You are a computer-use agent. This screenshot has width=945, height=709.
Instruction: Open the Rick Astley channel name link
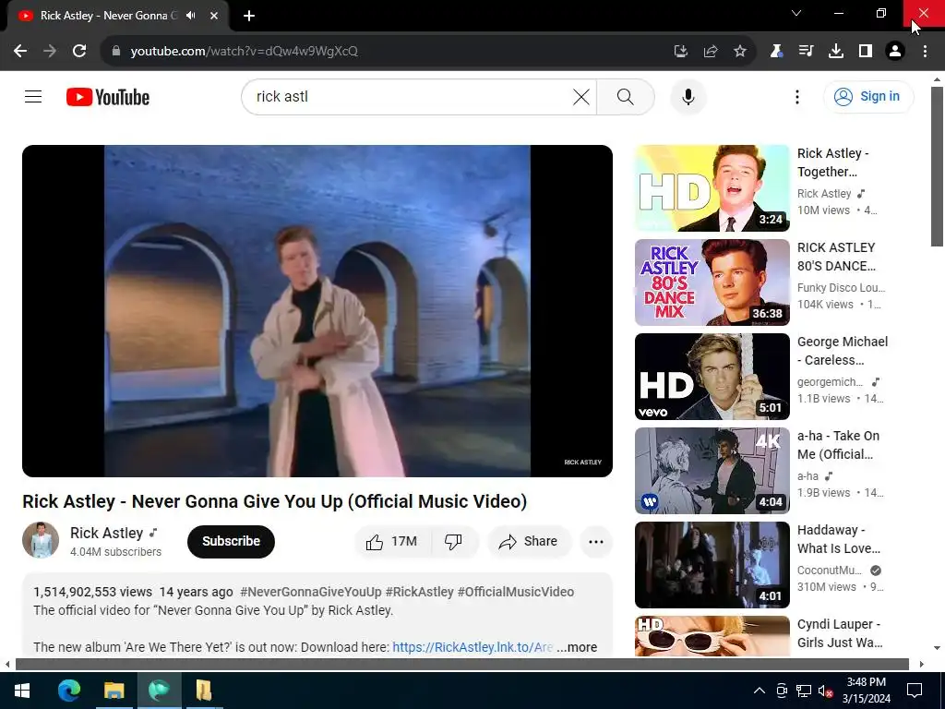107,533
